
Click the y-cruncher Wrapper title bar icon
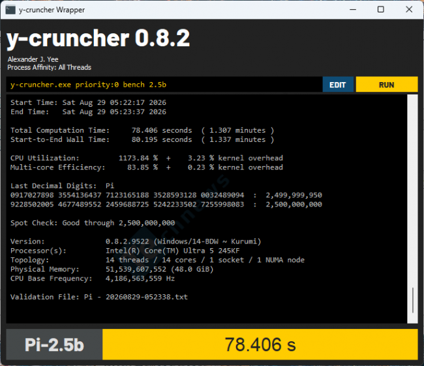(x=10, y=10)
